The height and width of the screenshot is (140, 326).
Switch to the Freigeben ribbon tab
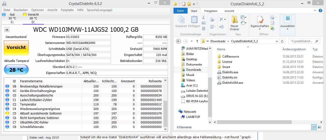(211, 11)
